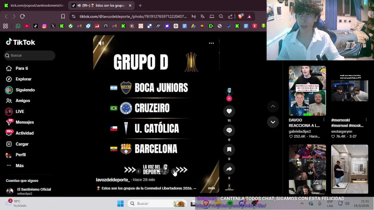Click the TikTok logo home link

pos(20,42)
